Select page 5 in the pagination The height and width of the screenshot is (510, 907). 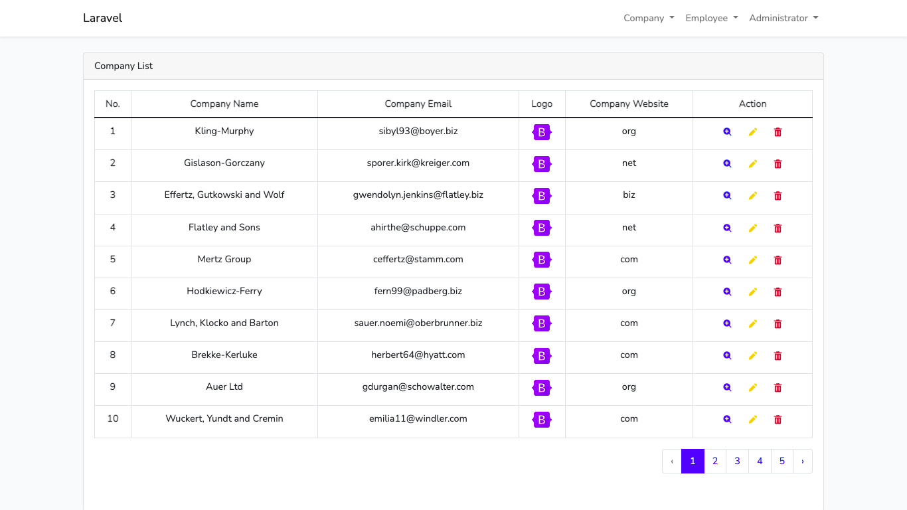[782, 461]
